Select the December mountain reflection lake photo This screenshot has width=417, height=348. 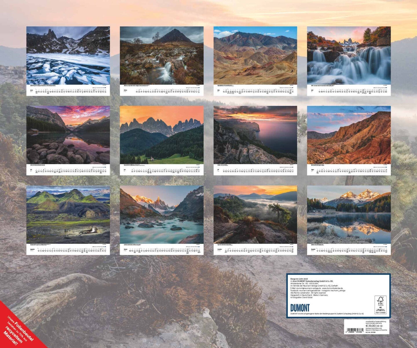(x=349, y=215)
